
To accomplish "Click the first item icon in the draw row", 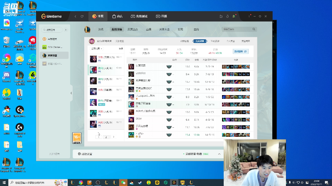I will [x=224, y=119].
